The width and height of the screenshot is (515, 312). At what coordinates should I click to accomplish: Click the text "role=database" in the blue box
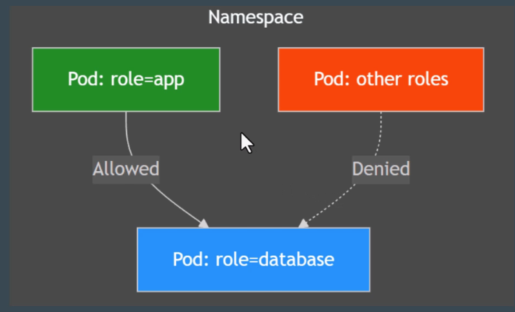(274, 259)
